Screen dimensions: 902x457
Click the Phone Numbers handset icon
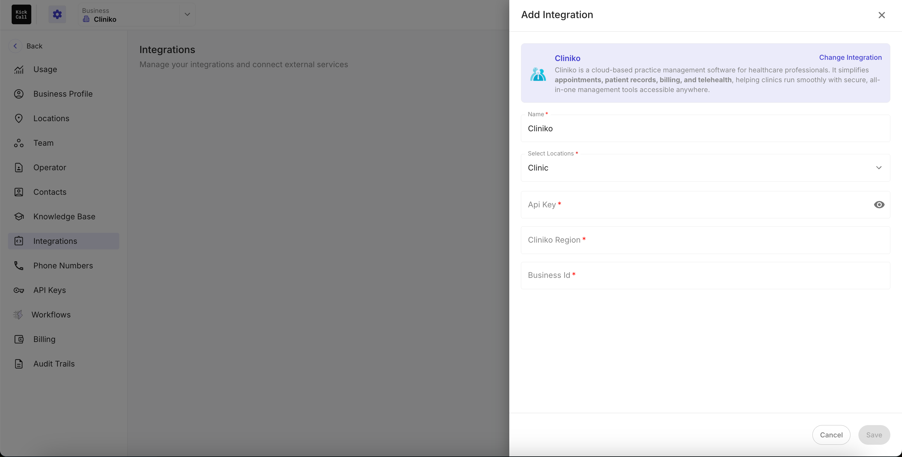tap(19, 266)
